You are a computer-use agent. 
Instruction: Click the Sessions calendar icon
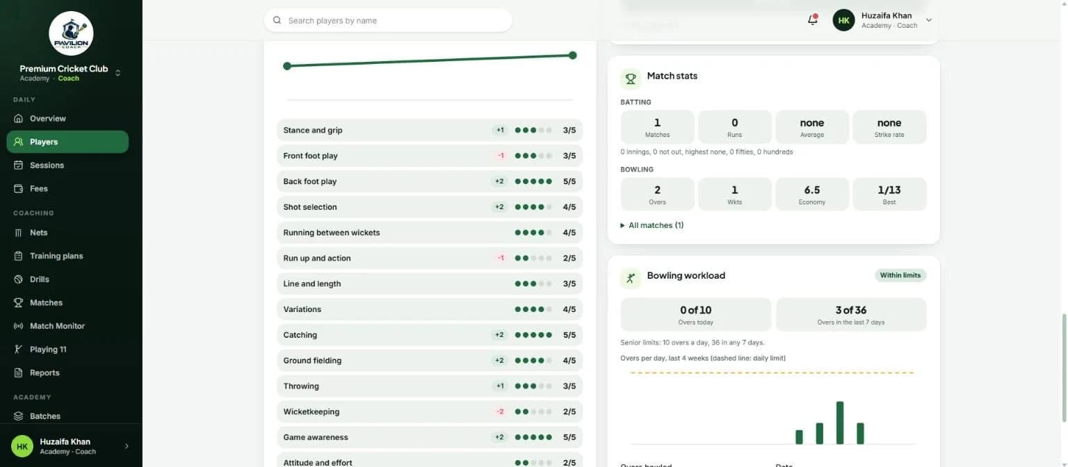[x=19, y=165]
